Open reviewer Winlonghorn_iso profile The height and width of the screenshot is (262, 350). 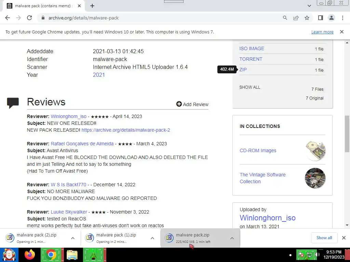[x=68, y=116]
